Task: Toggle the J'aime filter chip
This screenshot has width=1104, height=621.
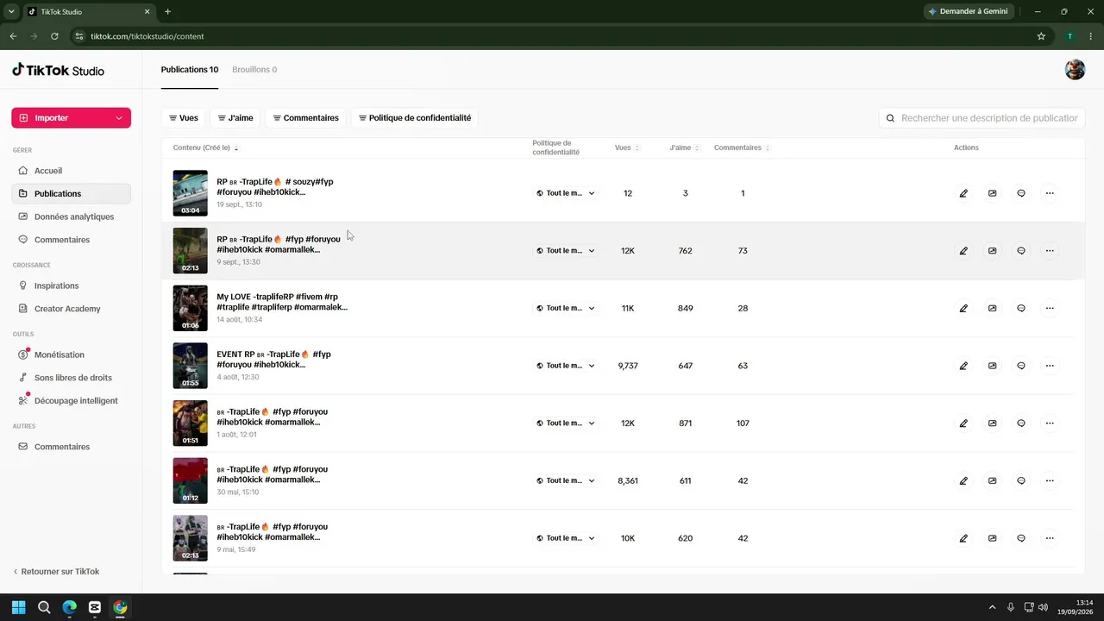Action: click(235, 118)
